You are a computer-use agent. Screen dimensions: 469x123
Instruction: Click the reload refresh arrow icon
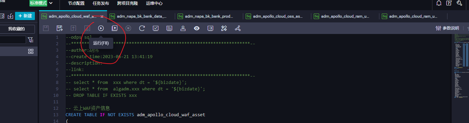[x=142, y=28]
